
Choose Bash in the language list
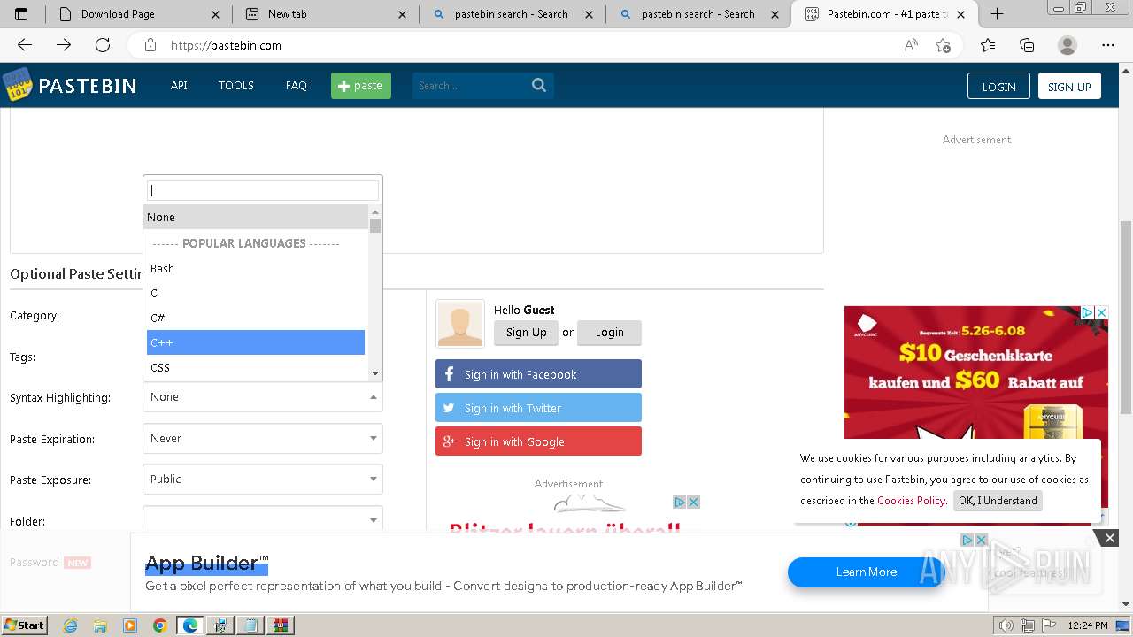coord(256,268)
